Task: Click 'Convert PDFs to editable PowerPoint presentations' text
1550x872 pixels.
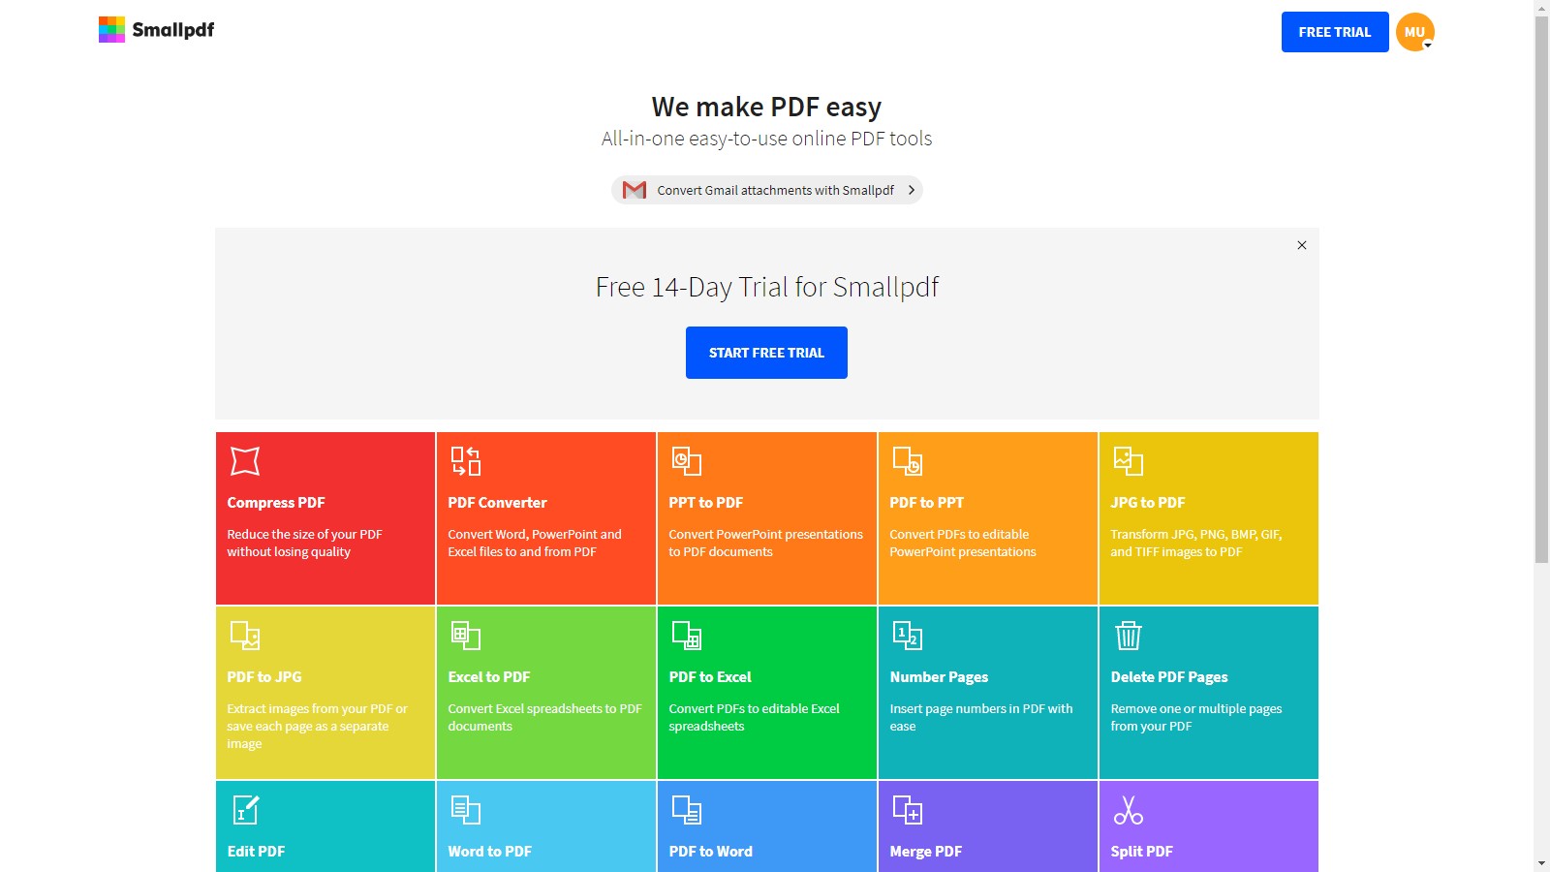Action: coord(963,543)
